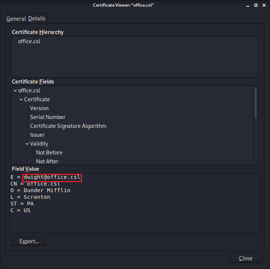Click the Certificate Fields scrollbar thumb
The width and height of the screenshot is (270, 269).
pyautogui.click(x=256, y=103)
